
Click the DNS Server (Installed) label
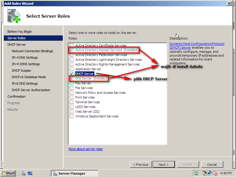click(x=91, y=78)
